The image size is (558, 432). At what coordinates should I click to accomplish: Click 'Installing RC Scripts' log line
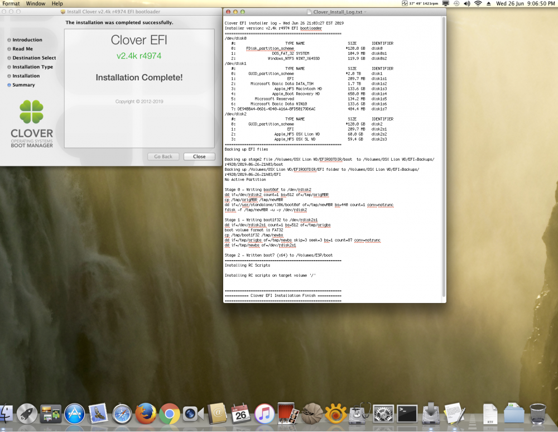point(247,266)
